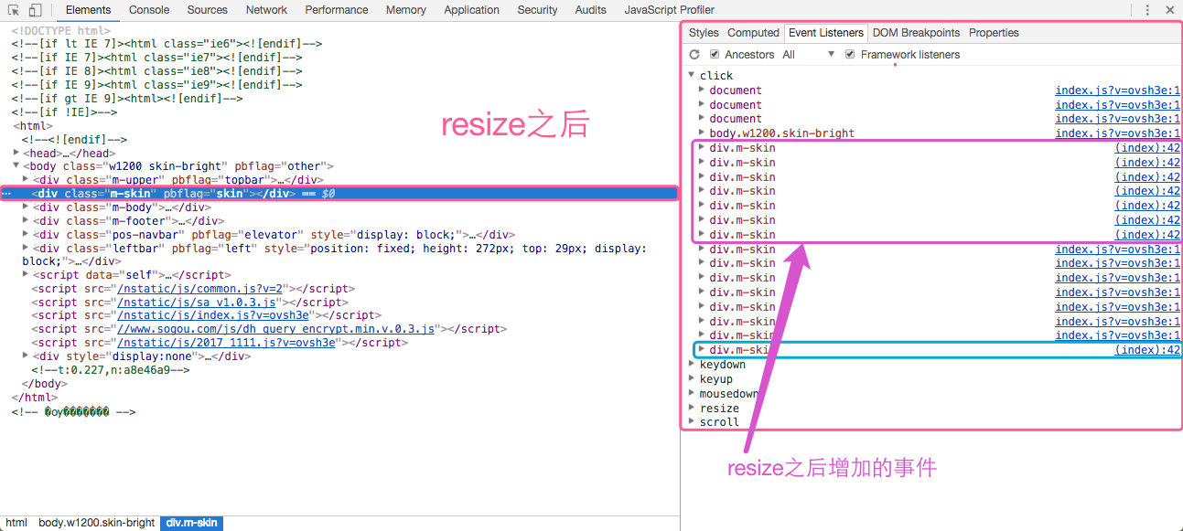Expand the div m-upper node
Image resolution: width=1183 pixels, height=531 pixels.
click(x=26, y=180)
